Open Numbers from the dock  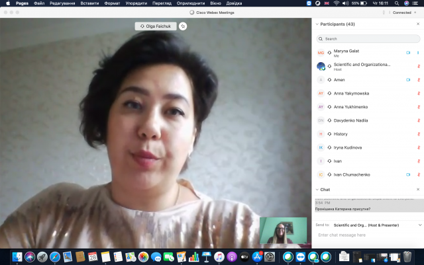click(x=194, y=257)
